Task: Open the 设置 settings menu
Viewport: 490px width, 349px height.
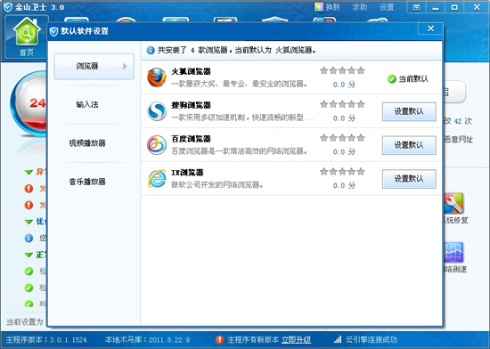Action: coord(387,7)
